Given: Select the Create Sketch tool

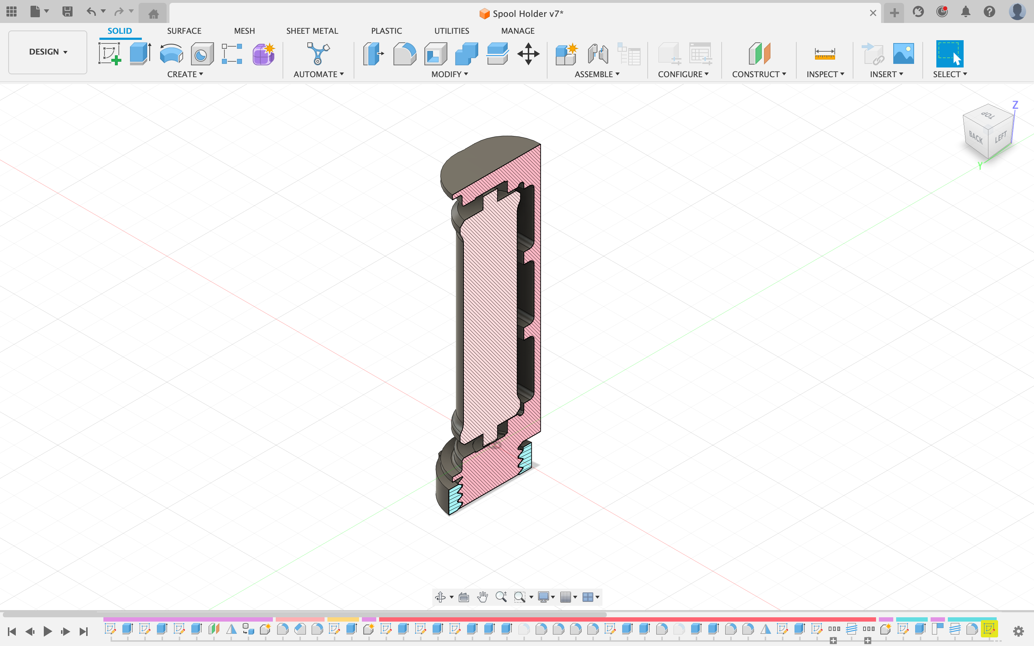Looking at the screenshot, I should click(110, 54).
